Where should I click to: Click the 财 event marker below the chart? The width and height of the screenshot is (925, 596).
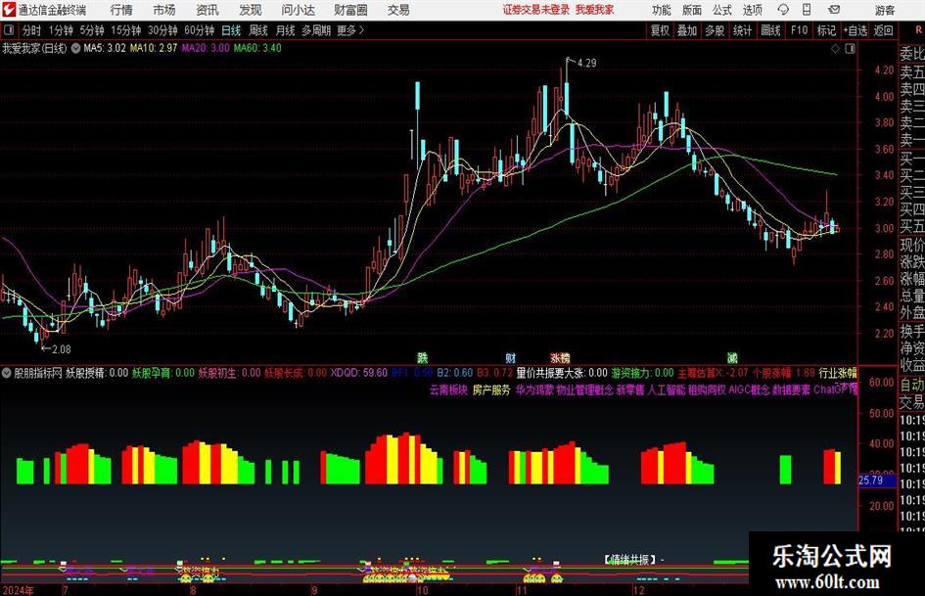pyautogui.click(x=511, y=357)
